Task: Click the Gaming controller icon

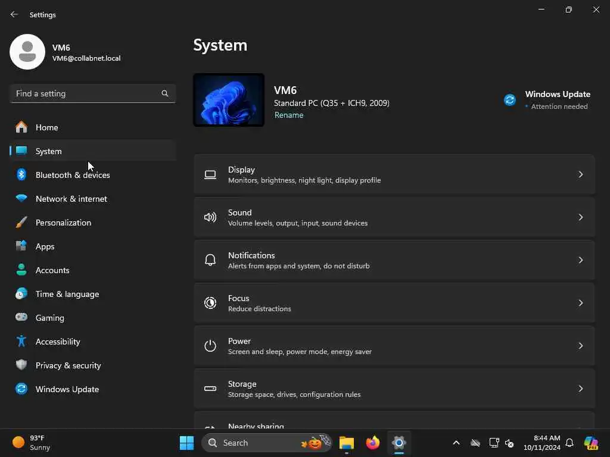Action: pyautogui.click(x=21, y=317)
